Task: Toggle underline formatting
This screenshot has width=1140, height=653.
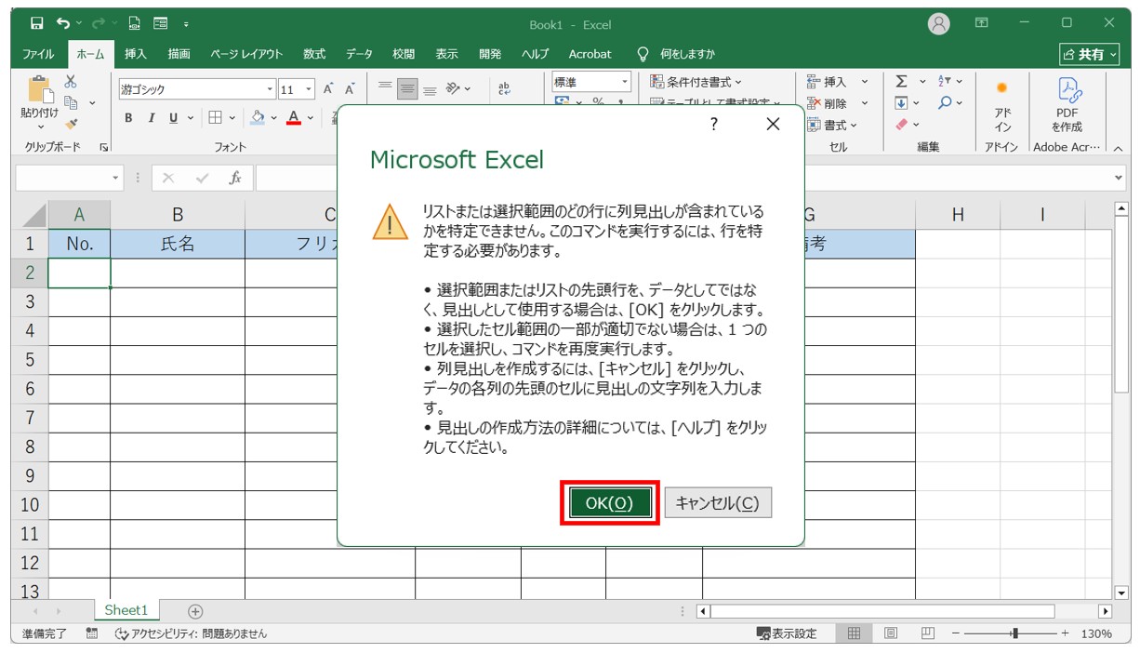Action: click(174, 117)
